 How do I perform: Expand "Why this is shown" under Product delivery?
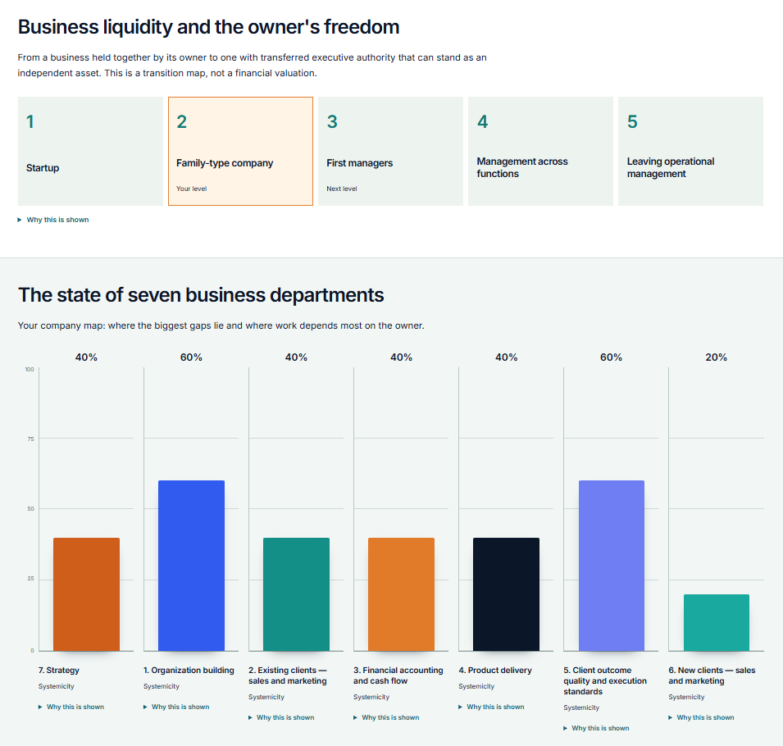click(x=491, y=707)
